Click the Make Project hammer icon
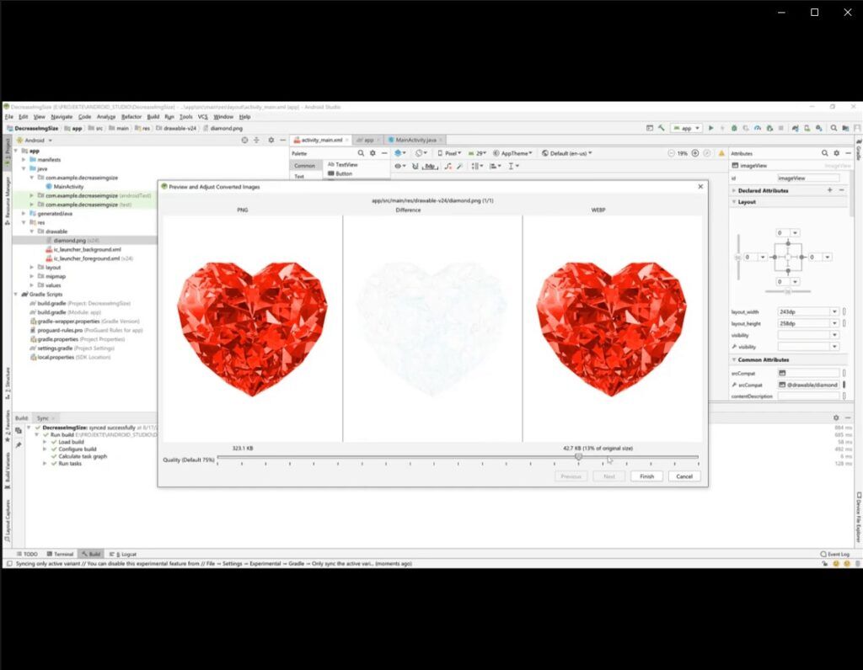 click(x=661, y=128)
